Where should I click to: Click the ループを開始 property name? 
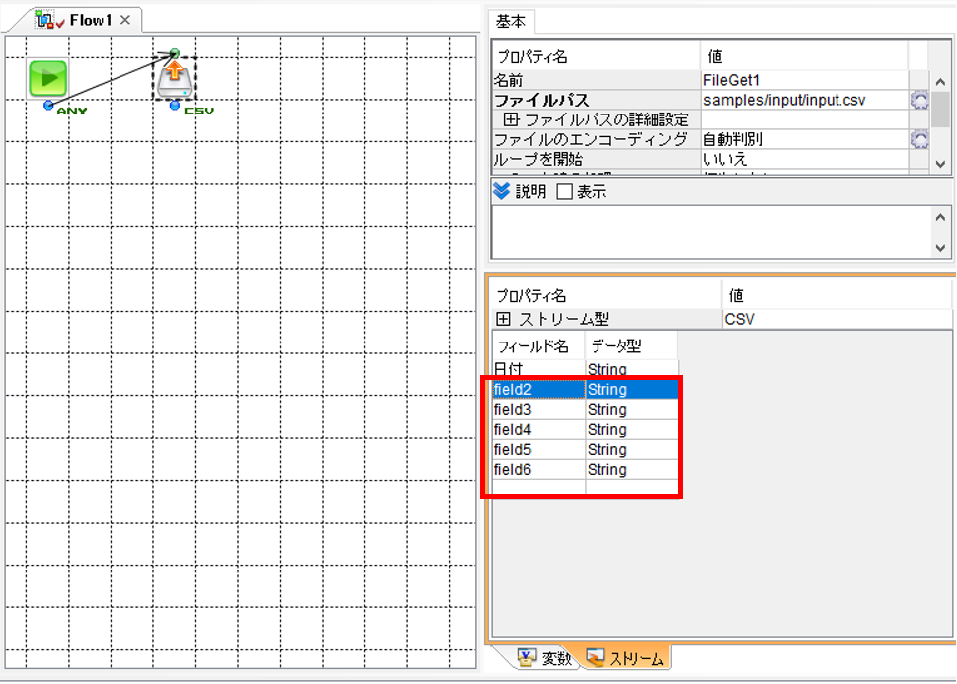pos(538,160)
